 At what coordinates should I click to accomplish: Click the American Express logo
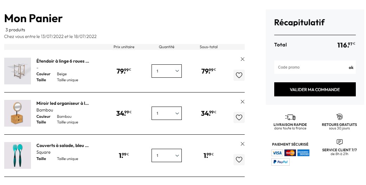303,153
